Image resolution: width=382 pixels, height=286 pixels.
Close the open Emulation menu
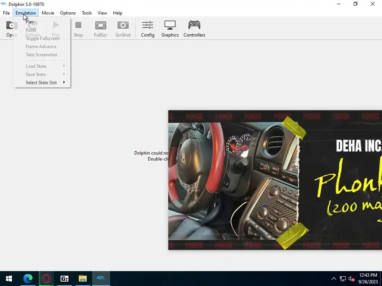click(26, 13)
